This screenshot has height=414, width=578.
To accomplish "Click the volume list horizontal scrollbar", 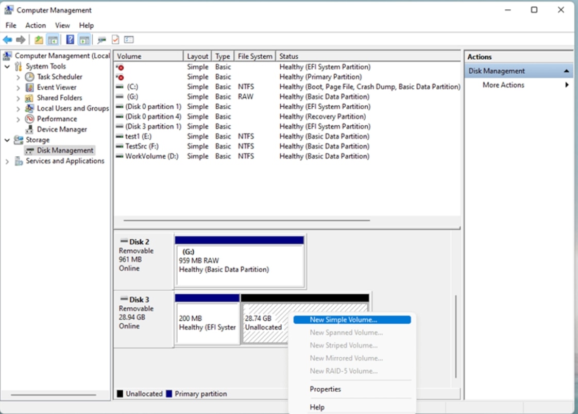I will coord(247,220).
